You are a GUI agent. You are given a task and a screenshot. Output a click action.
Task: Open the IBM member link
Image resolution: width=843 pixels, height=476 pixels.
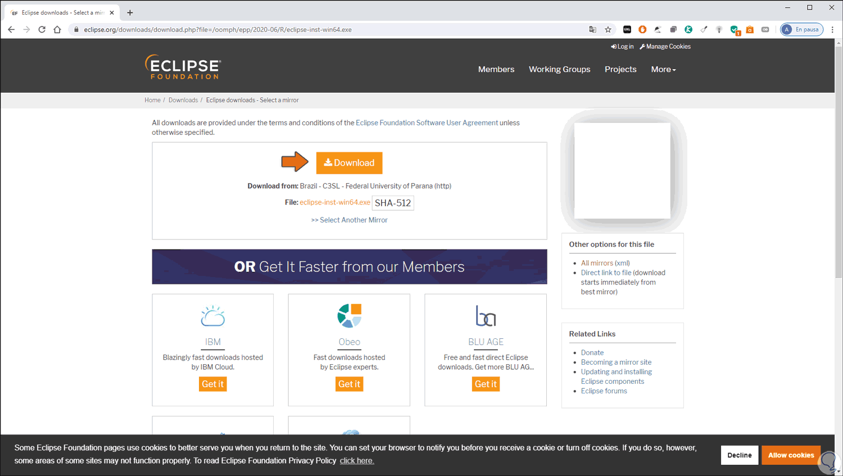(x=213, y=342)
